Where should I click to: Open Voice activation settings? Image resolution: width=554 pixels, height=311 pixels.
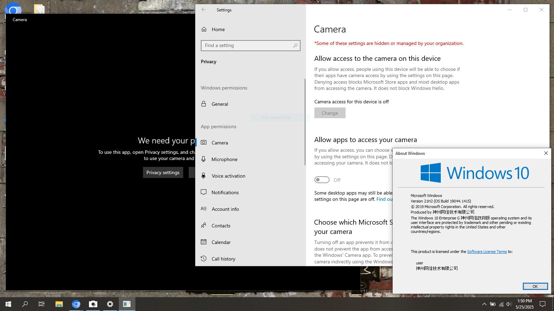click(x=251, y=176)
